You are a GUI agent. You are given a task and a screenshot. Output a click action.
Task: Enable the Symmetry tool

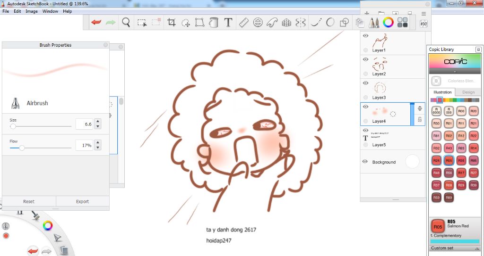coord(300,23)
